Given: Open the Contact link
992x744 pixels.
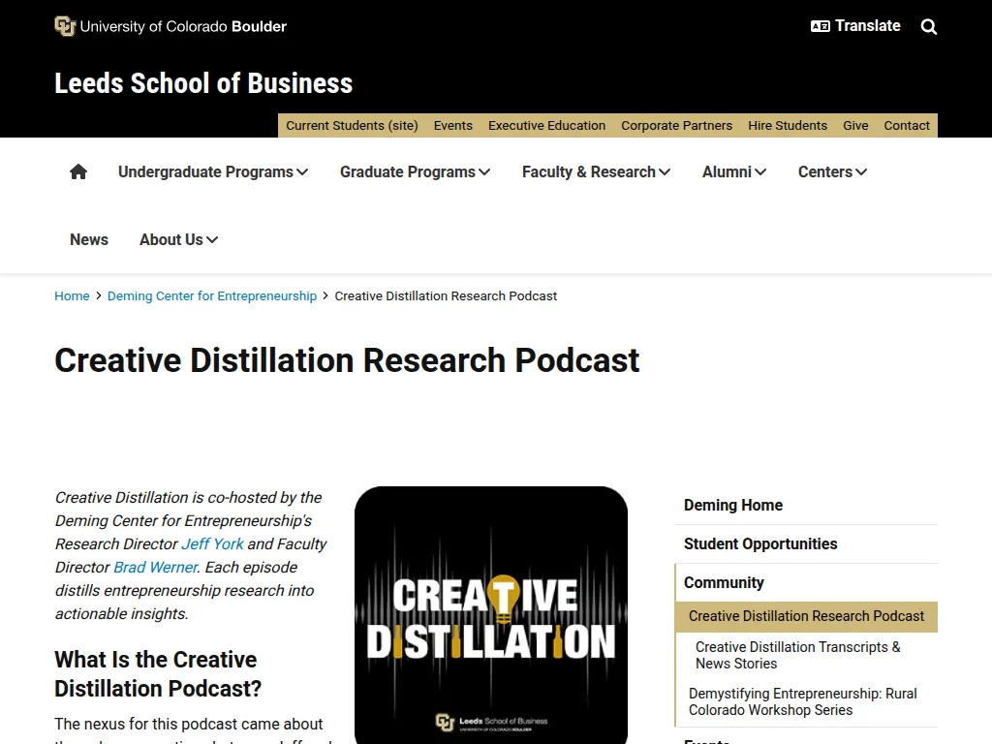Looking at the screenshot, I should pyautogui.click(x=907, y=125).
